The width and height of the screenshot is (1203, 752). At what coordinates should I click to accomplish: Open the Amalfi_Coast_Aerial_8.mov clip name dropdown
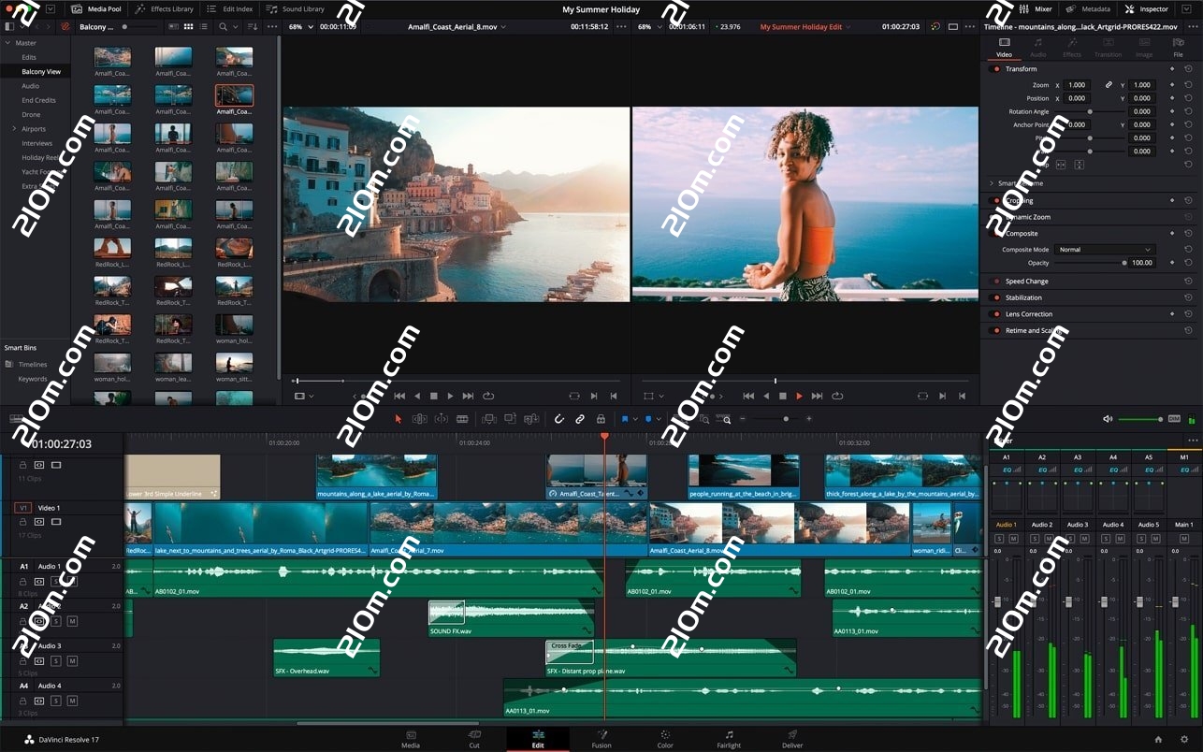tap(457, 27)
